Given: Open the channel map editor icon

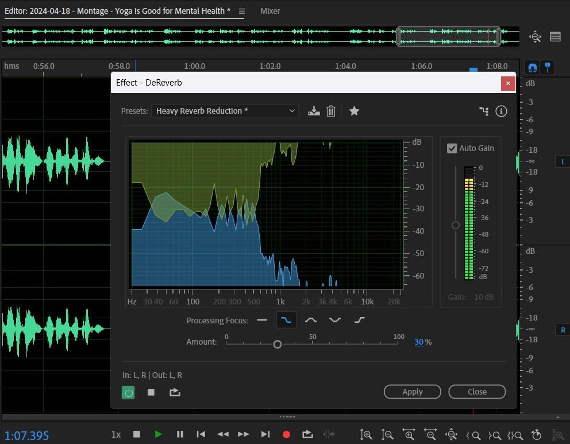Looking at the screenshot, I should (x=484, y=111).
